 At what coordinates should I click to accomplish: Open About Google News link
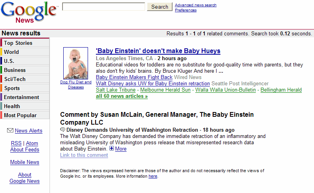click(25, 178)
